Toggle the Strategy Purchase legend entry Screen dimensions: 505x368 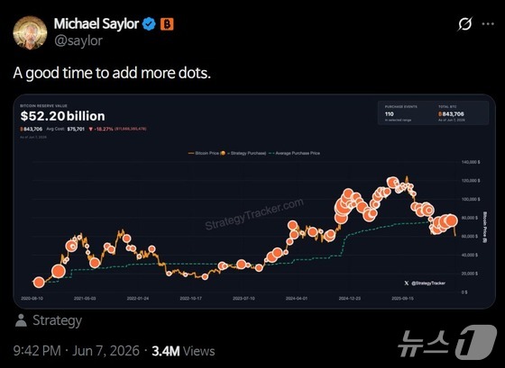pos(243,153)
